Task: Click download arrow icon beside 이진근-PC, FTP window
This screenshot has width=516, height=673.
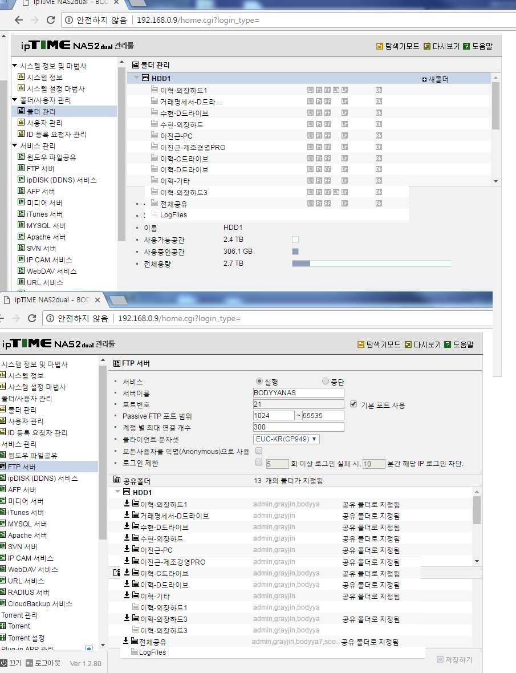Action: [x=127, y=549]
